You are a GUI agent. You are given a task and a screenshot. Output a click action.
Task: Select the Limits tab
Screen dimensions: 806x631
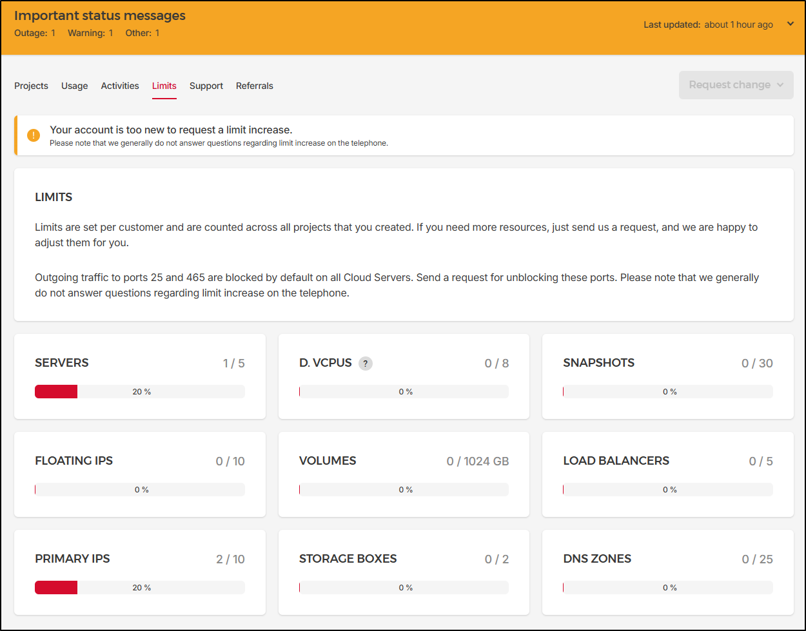[x=164, y=86]
